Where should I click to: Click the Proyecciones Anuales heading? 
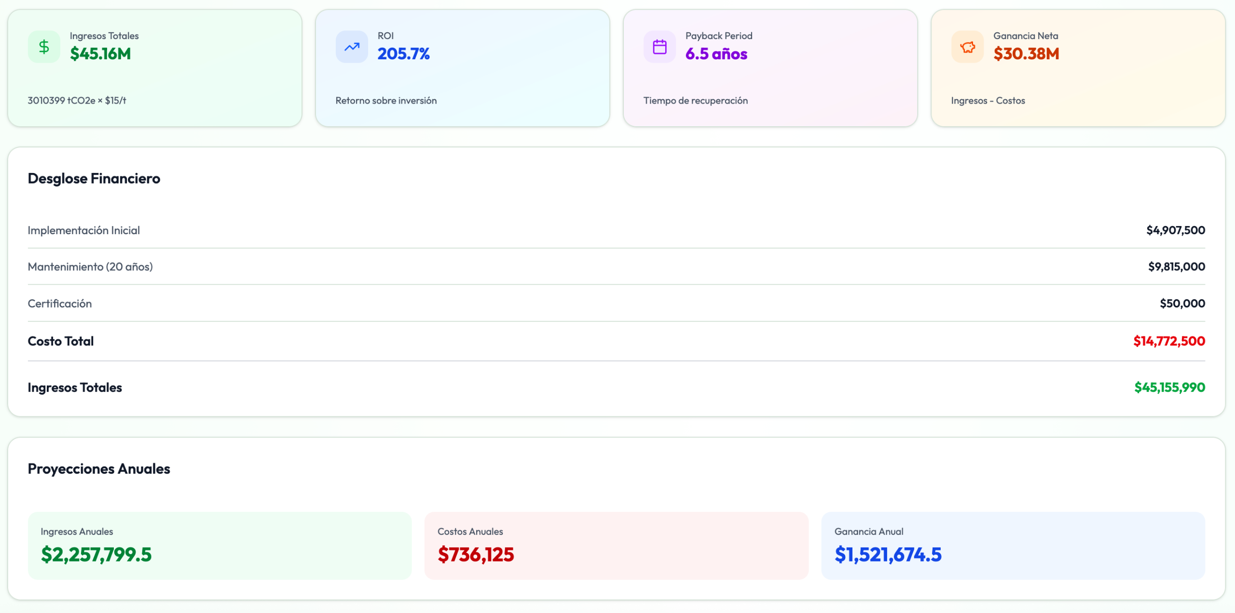99,468
